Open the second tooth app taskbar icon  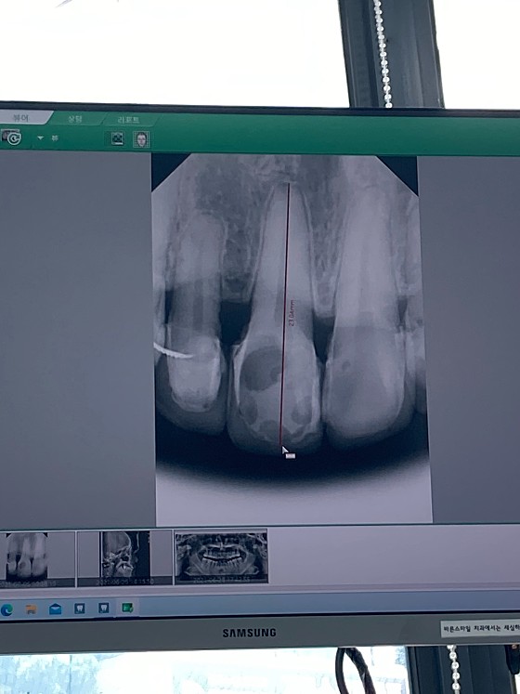tap(104, 608)
